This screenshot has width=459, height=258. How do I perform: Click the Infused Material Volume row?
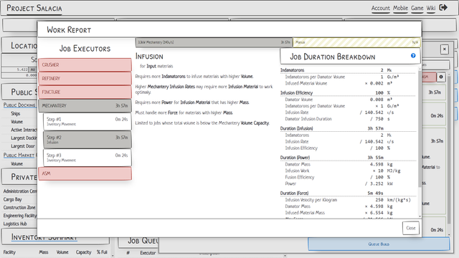(x=348, y=83)
